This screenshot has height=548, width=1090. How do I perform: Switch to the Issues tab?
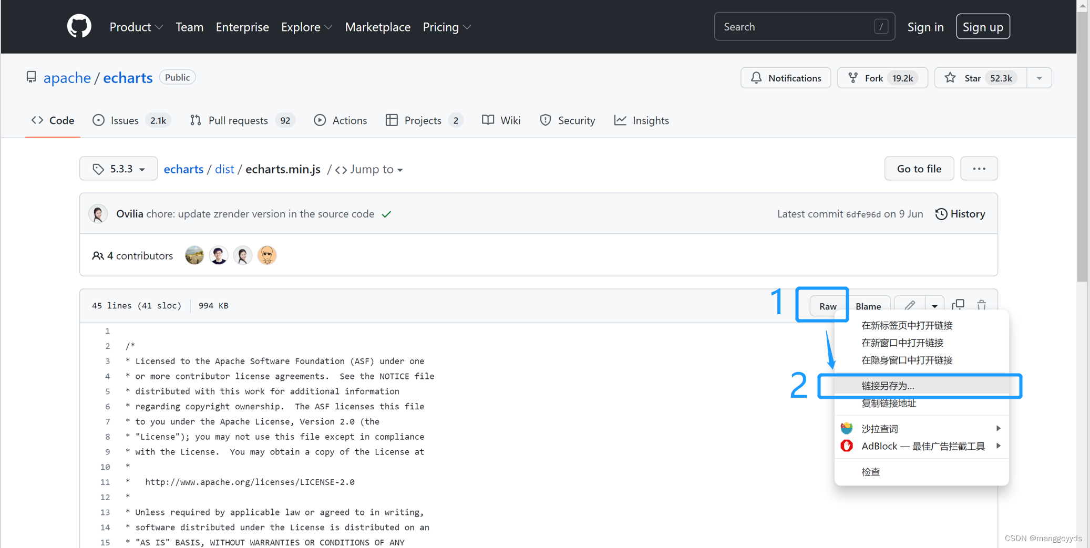coord(131,120)
